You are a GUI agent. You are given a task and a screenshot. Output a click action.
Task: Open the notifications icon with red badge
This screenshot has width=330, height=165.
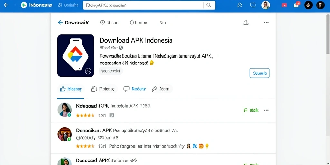[x=296, y=5]
